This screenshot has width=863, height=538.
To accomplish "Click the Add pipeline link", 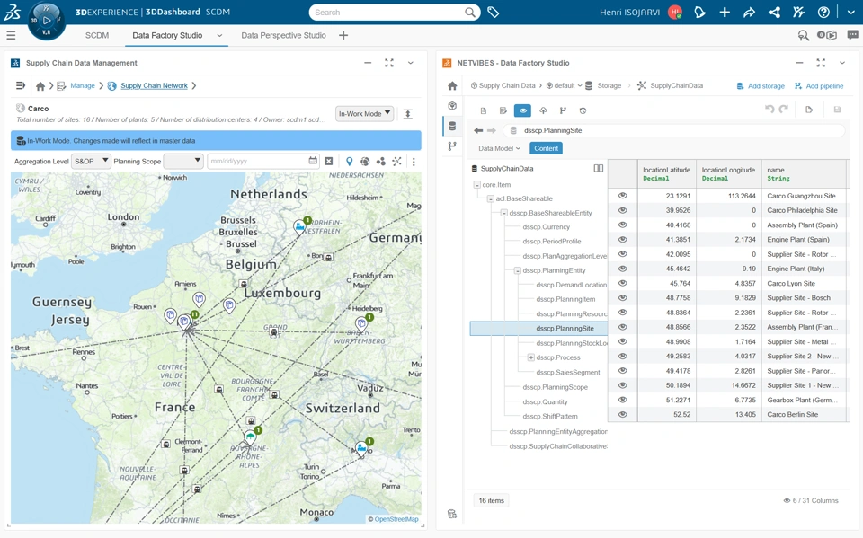I will [x=819, y=86].
